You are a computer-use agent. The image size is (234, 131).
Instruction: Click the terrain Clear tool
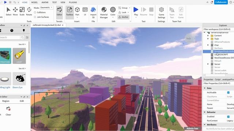coord(8,111)
